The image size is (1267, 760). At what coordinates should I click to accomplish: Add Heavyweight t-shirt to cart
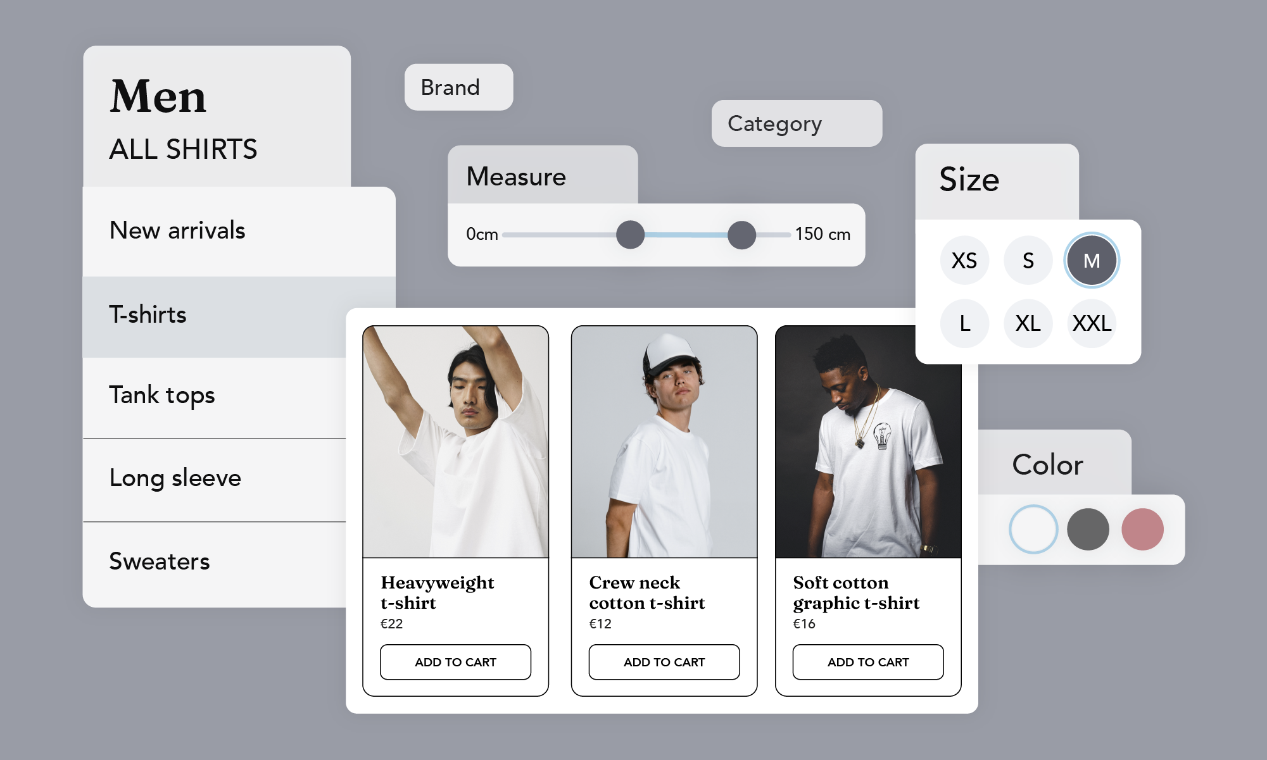click(x=455, y=662)
